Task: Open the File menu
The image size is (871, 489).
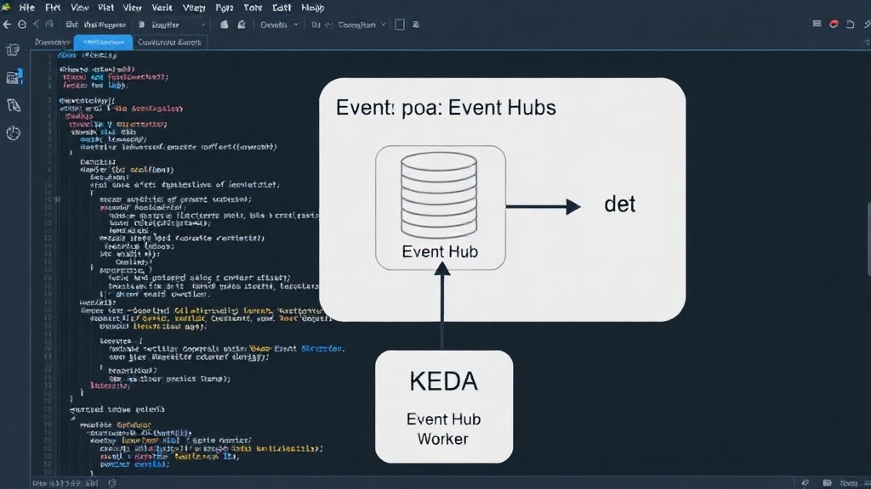Action: 26,8
